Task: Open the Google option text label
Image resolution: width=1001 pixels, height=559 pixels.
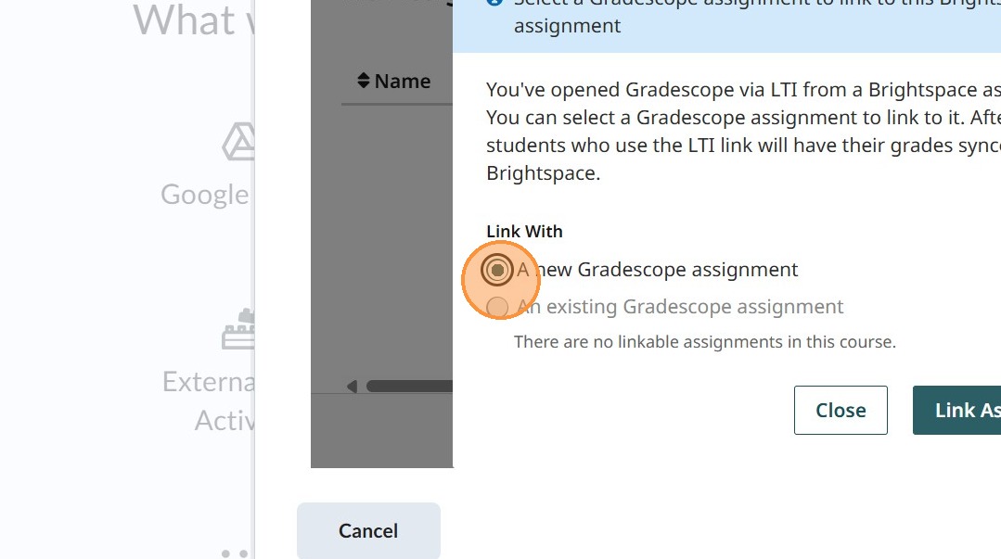Action: pos(205,195)
